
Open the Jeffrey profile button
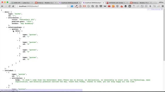click(x=161, y=2)
